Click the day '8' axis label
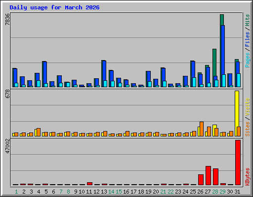253x197 pixels. pos(68,192)
